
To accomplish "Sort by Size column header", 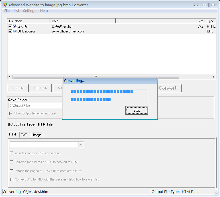I will 160,21.
